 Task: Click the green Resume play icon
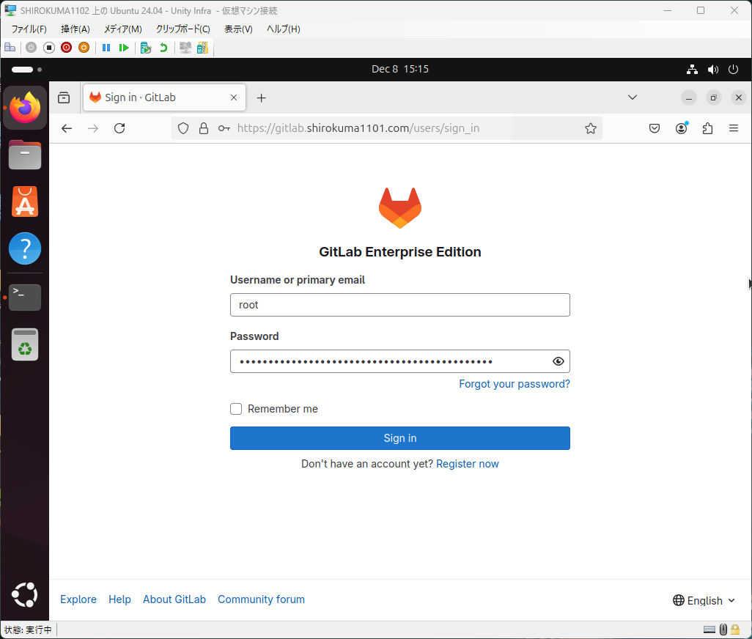pyautogui.click(x=124, y=48)
